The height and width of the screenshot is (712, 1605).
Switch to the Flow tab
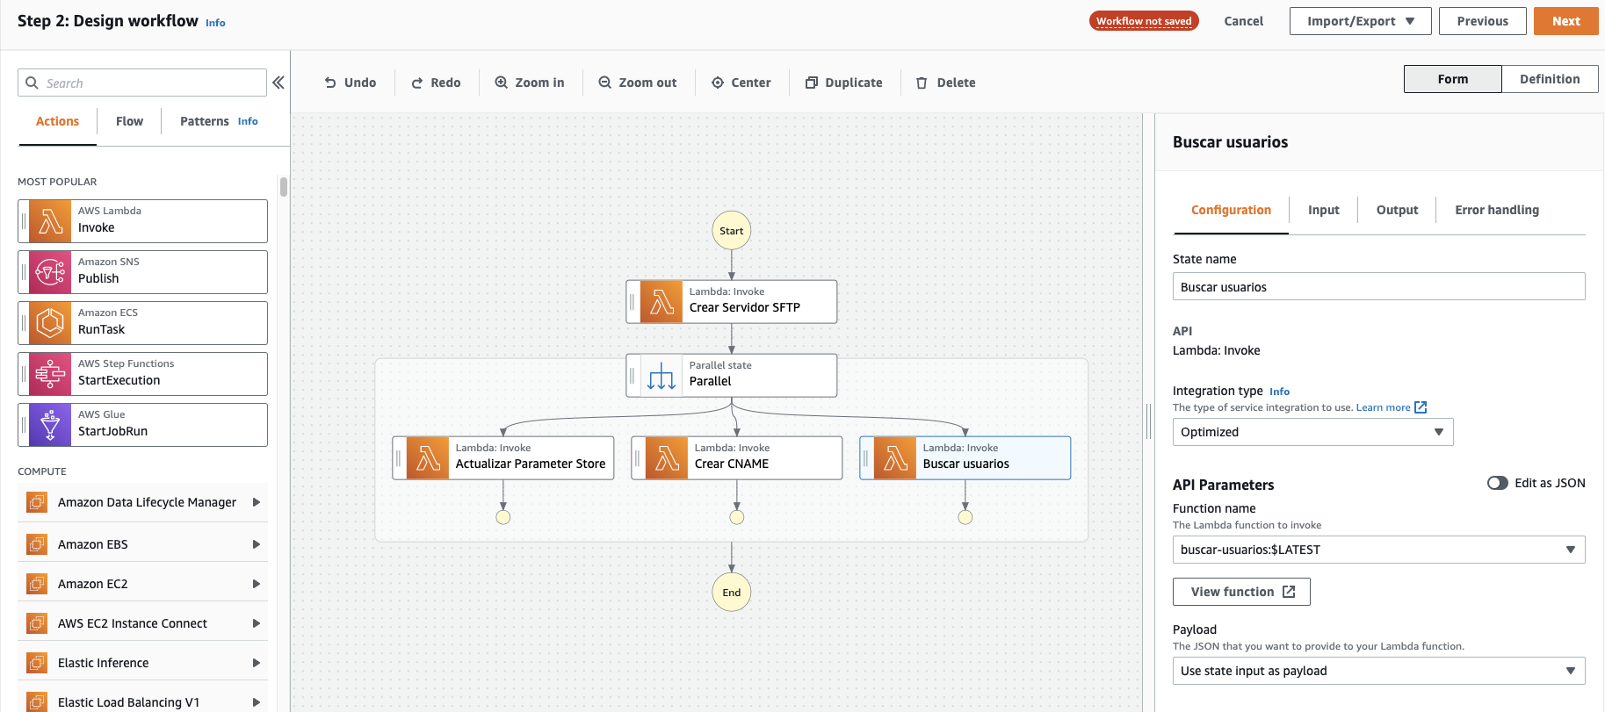point(129,121)
